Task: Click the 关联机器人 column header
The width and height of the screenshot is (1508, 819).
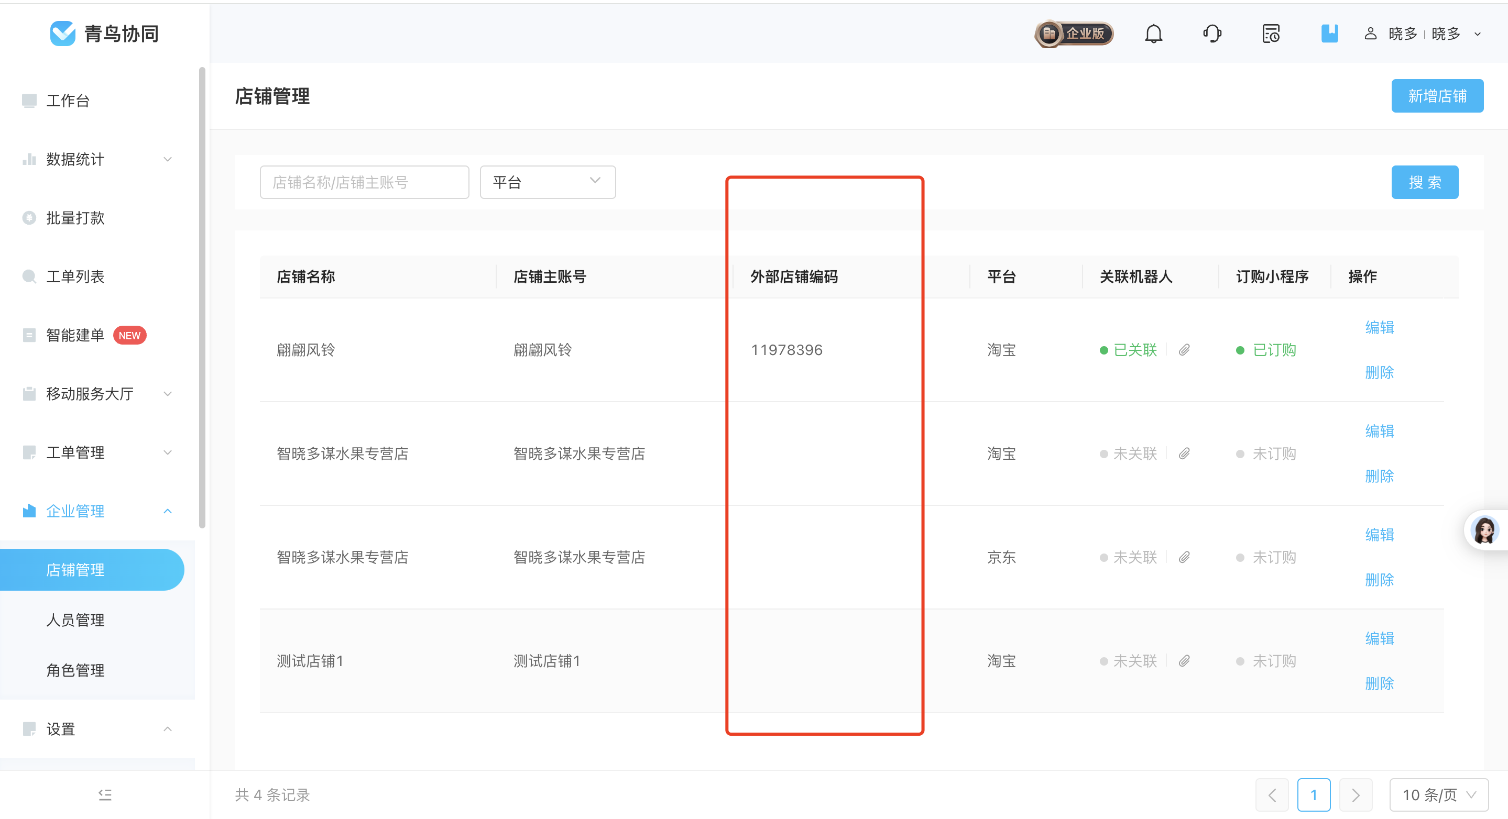Action: click(x=1135, y=276)
